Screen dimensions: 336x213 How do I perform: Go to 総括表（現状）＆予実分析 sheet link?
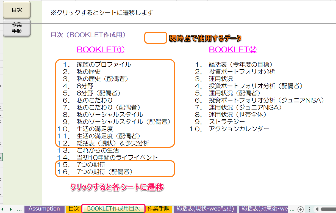click(113, 143)
